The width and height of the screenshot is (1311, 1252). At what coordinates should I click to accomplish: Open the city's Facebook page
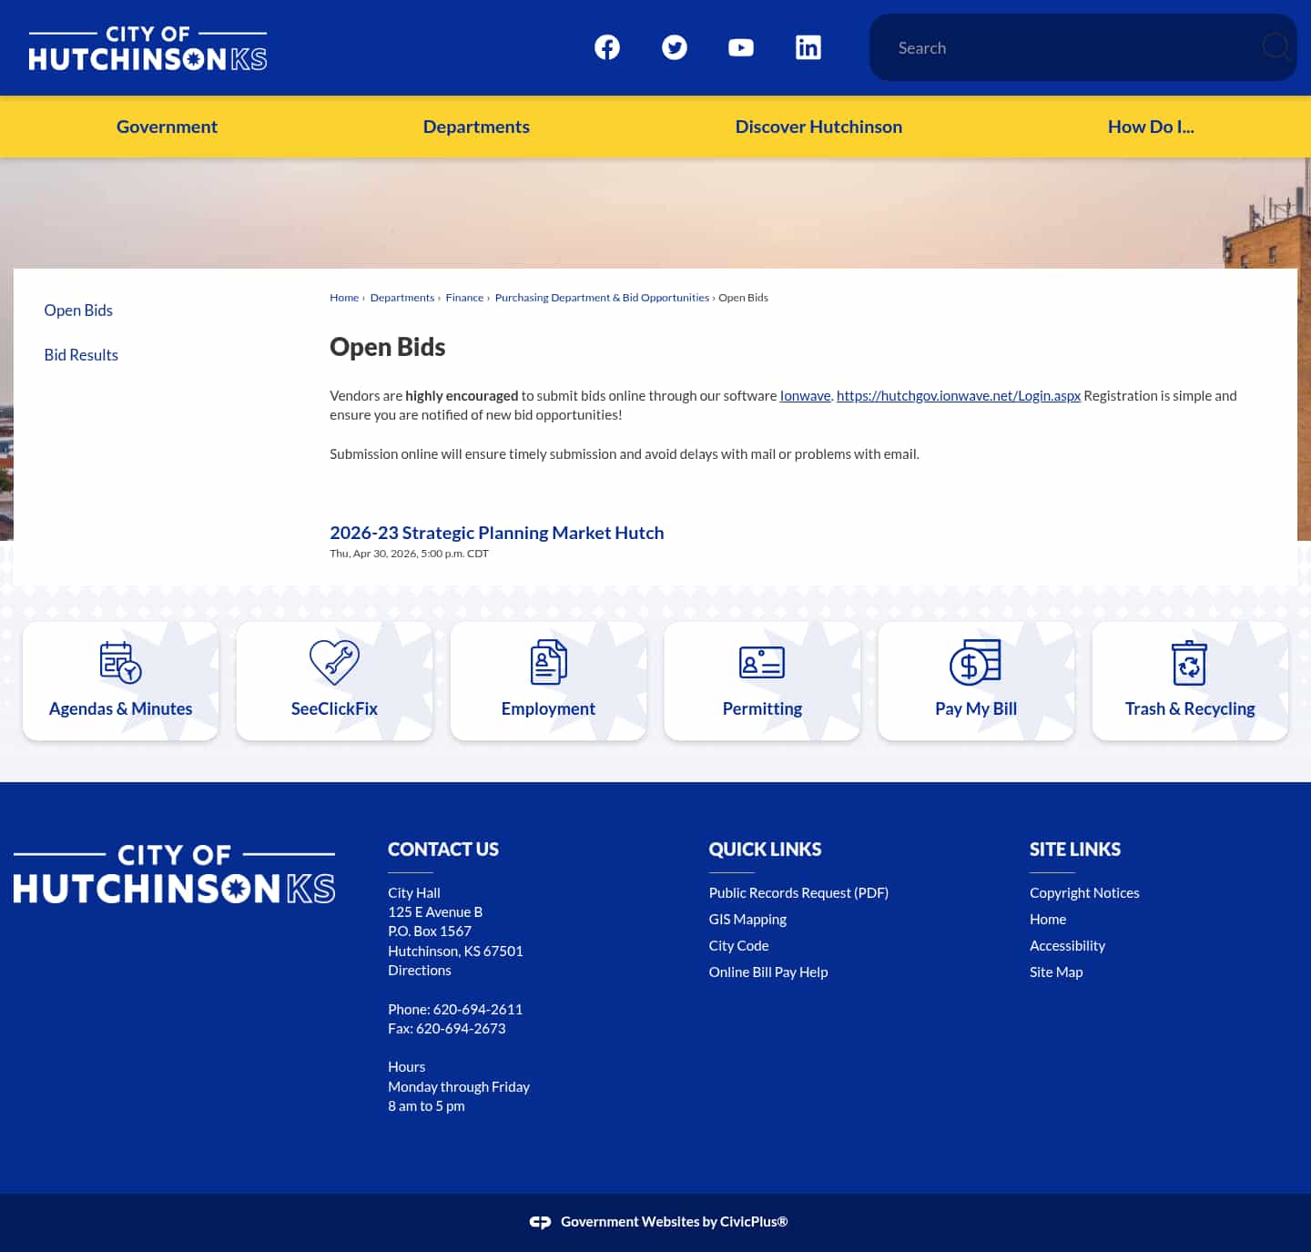pos(606,47)
